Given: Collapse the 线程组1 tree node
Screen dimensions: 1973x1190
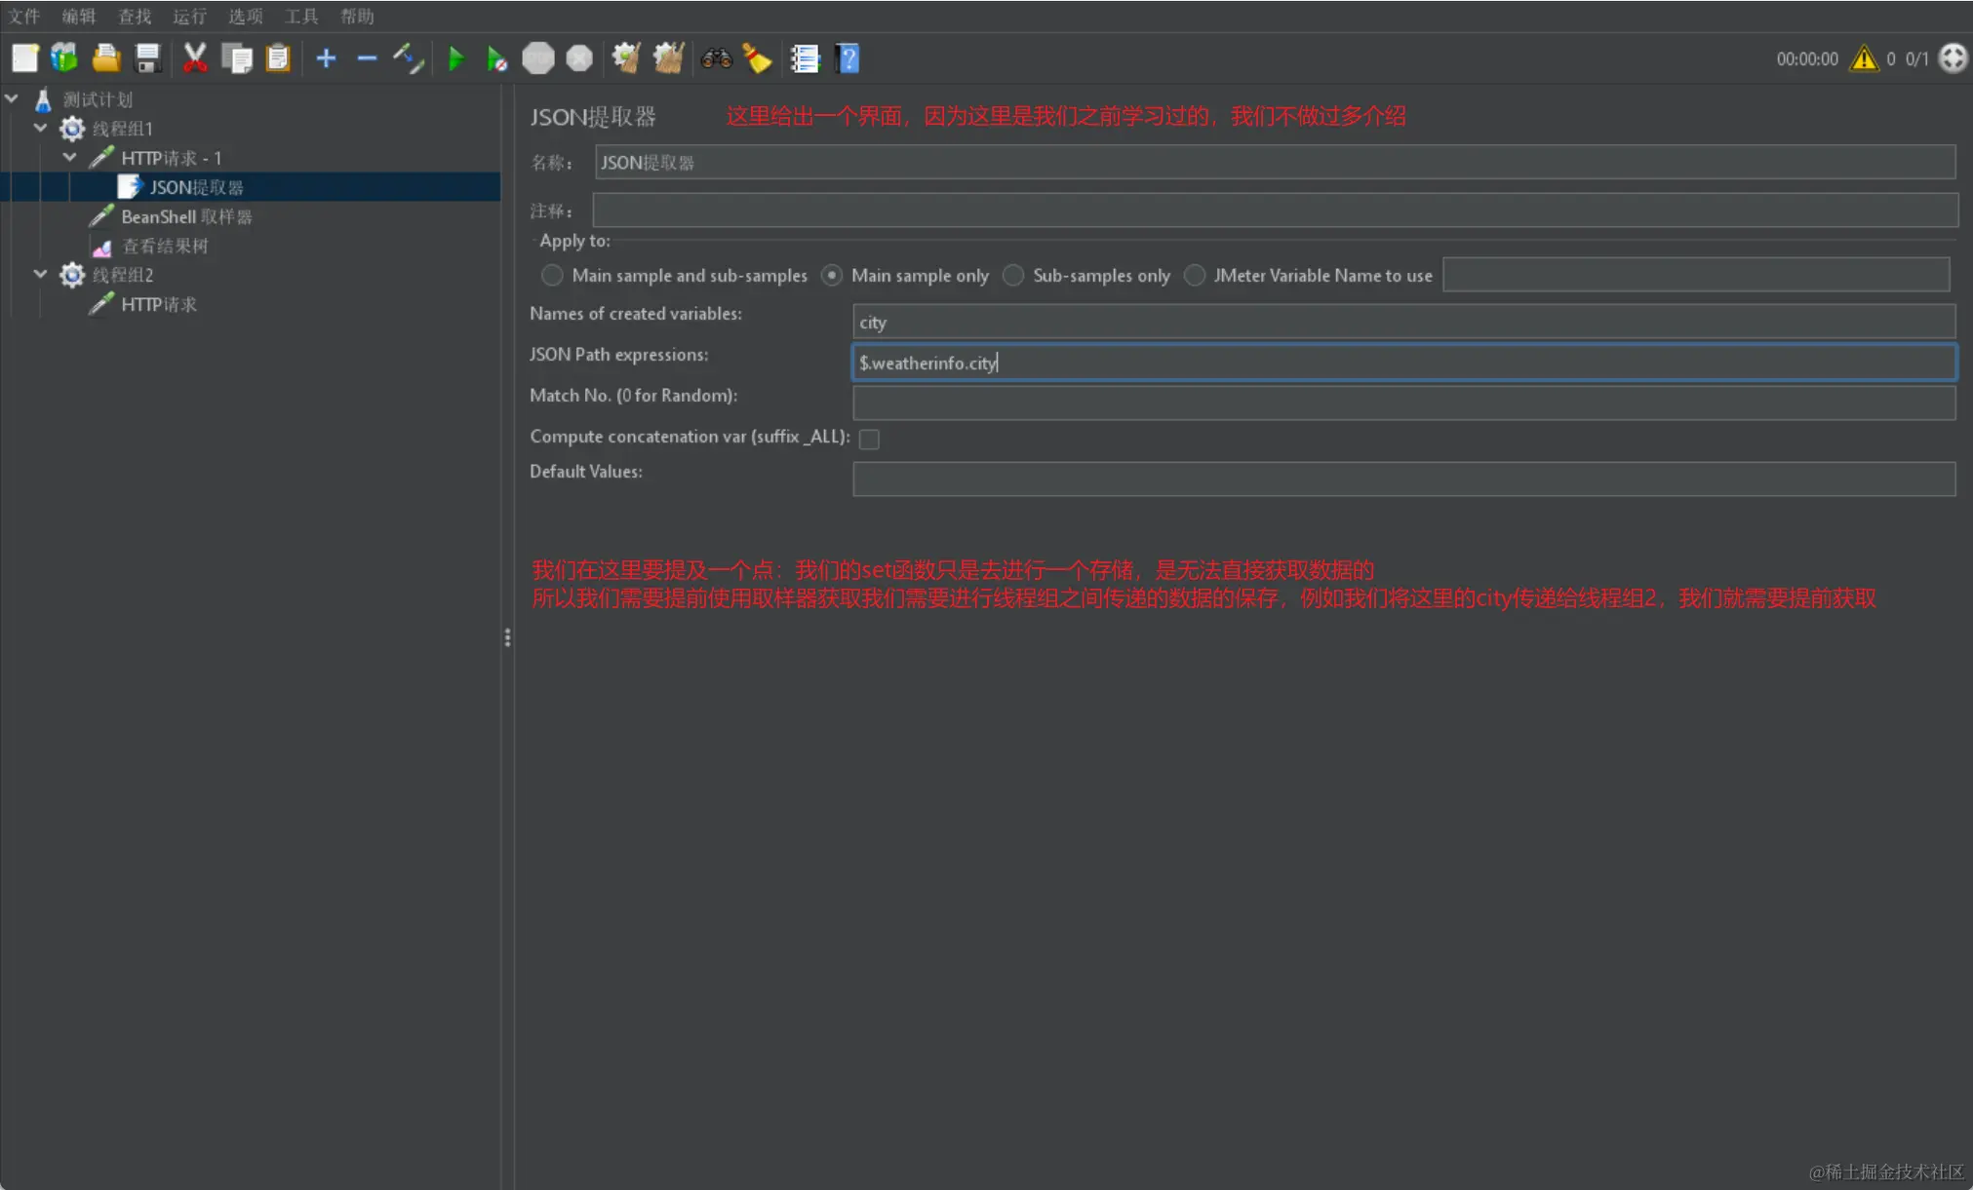Looking at the screenshot, I should [41, 128].
